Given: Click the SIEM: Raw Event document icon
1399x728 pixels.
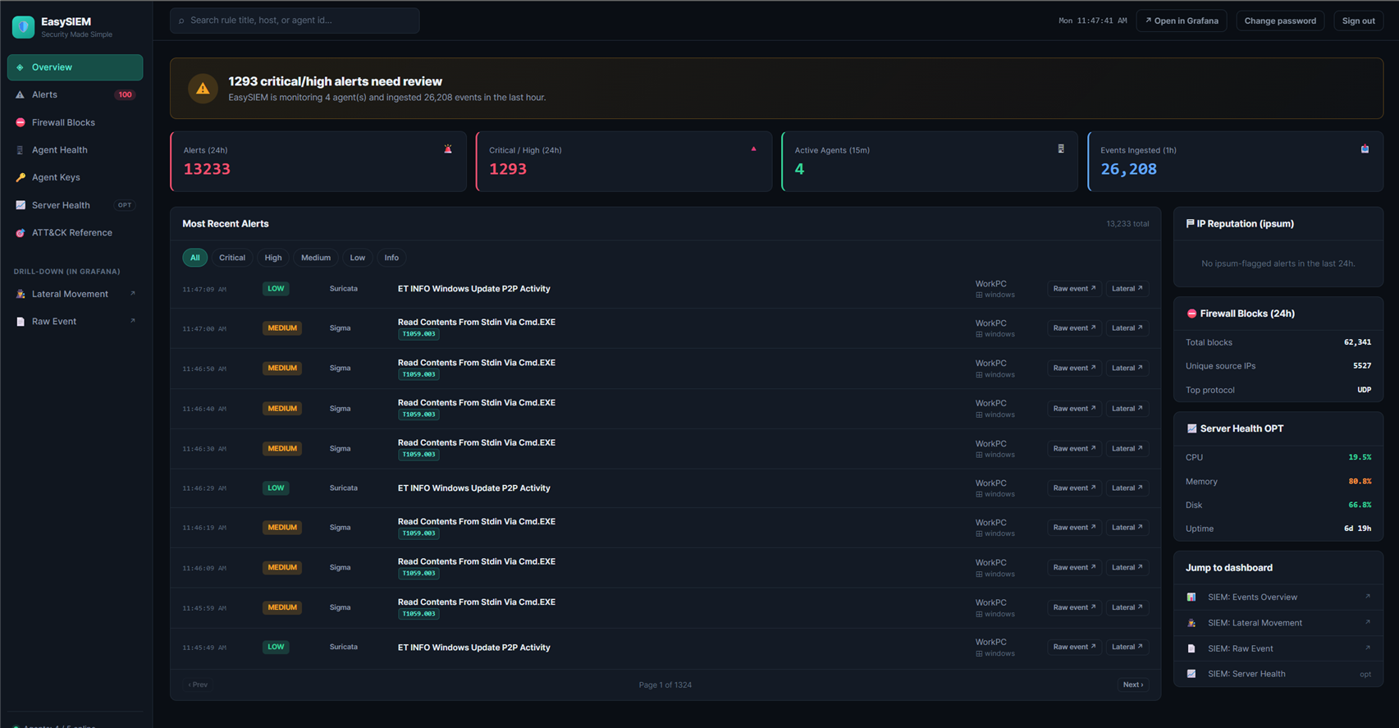Looking at the screenshot, I should [x=1191, y=648].
